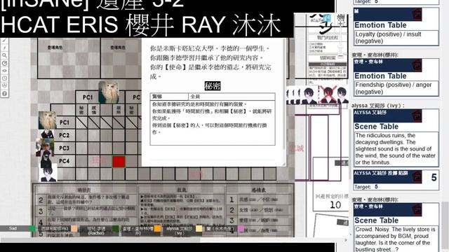Click green color swatch next to Said
Screen dimensions: 449x252
point(32,229)
